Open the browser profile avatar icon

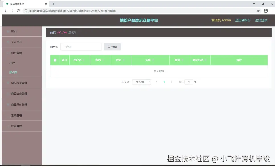(x=266, y=11)
